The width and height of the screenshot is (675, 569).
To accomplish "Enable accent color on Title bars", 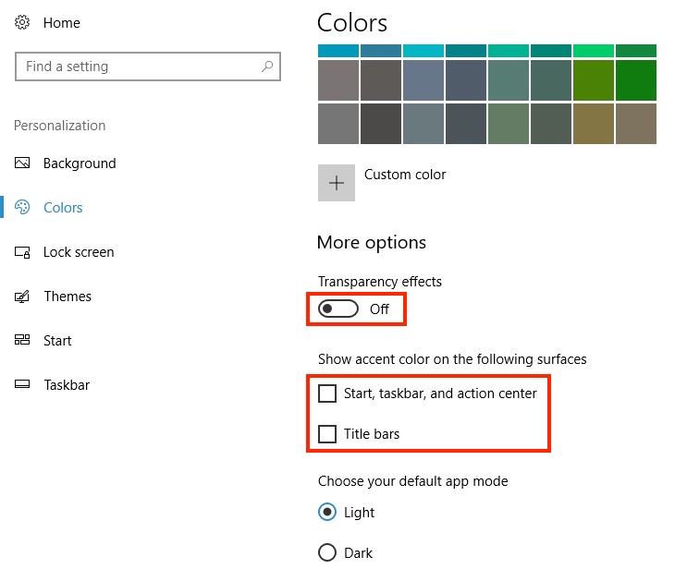I will (327, 434).
